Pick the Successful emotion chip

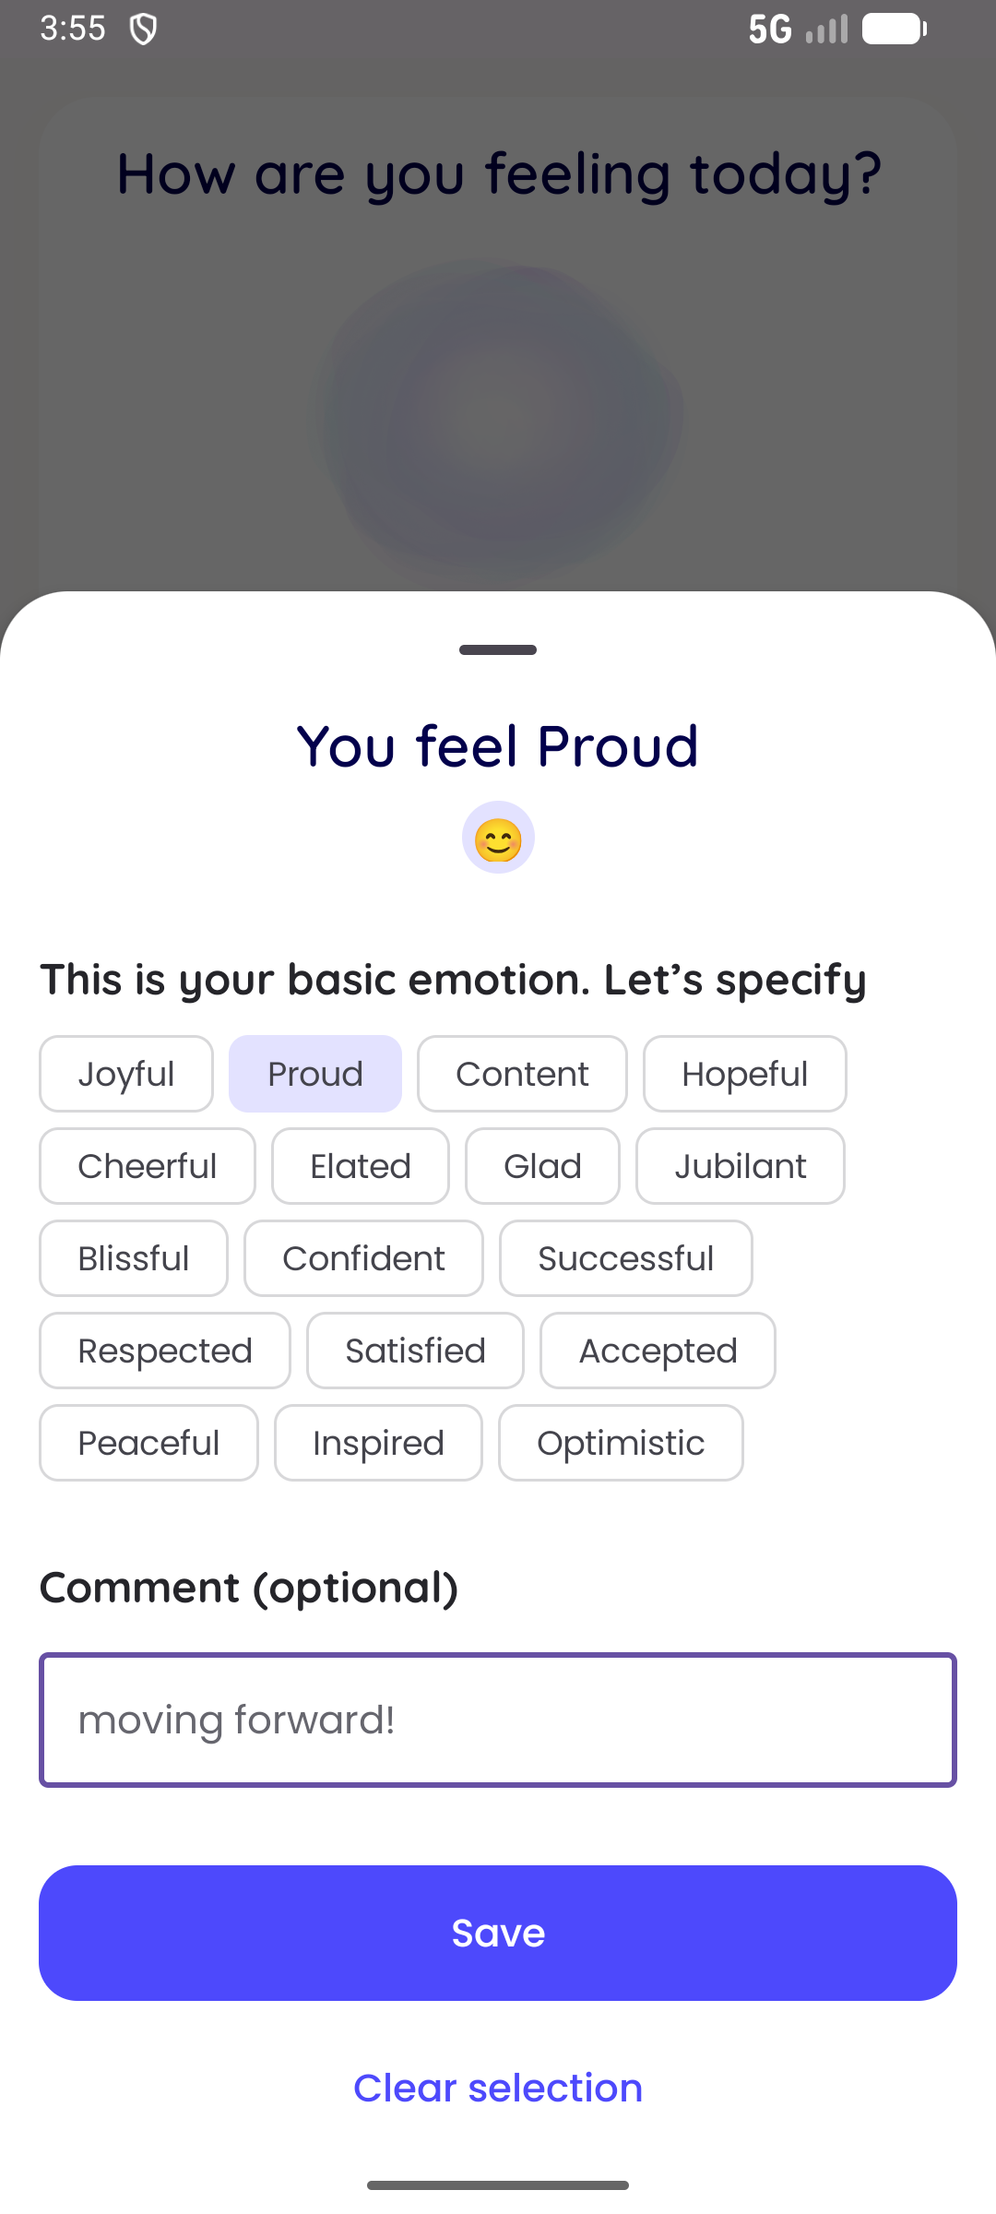pyautogui.click(x=625, y=1258)
